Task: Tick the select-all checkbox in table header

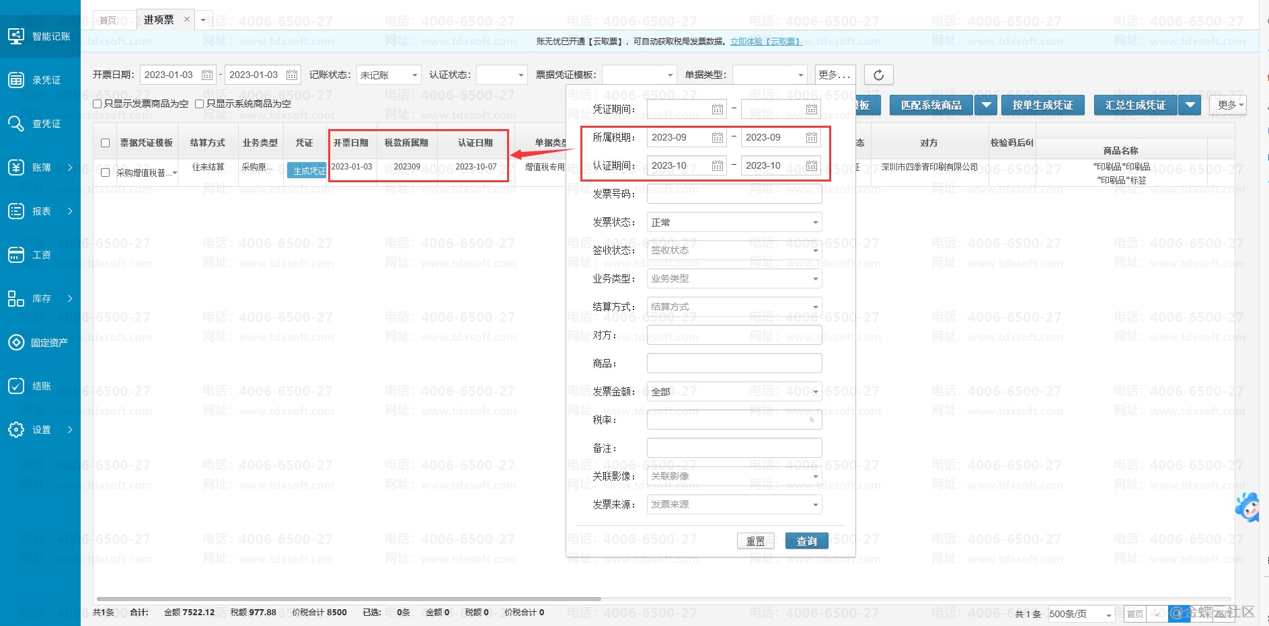Action: (x=105, y=143)
